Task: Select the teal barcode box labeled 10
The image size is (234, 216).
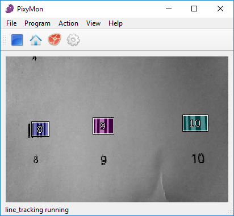Action: click(195, 123)
